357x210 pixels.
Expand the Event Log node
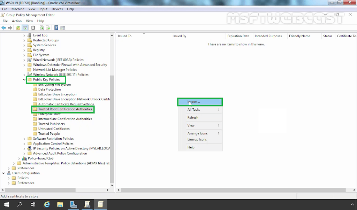click(x=24, y=36)
